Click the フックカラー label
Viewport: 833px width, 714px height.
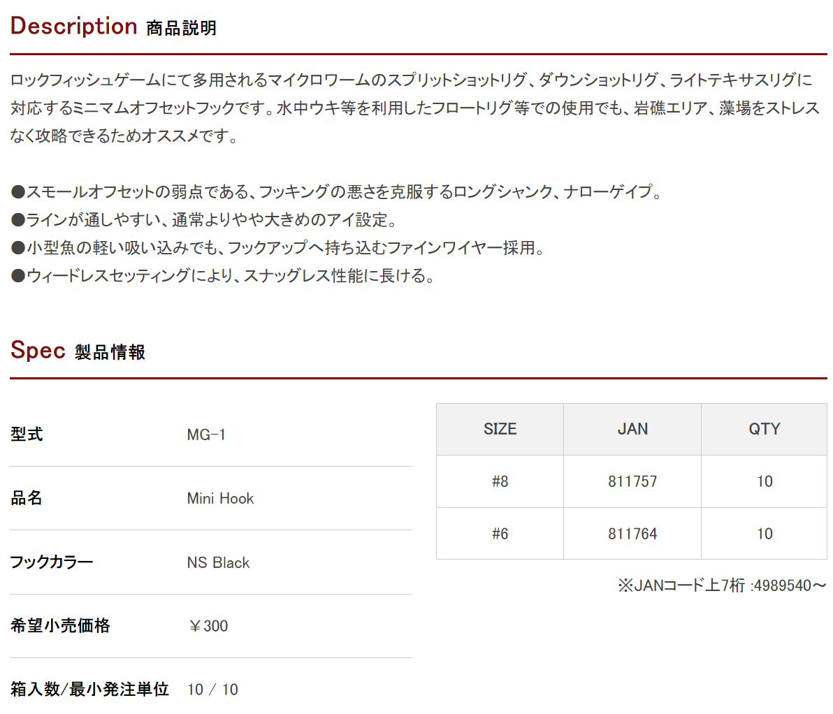pyautogui.click(x=52, y=562)
